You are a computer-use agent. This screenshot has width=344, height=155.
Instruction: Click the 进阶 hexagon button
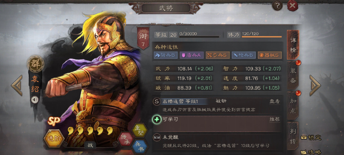(x=54, y=138)
